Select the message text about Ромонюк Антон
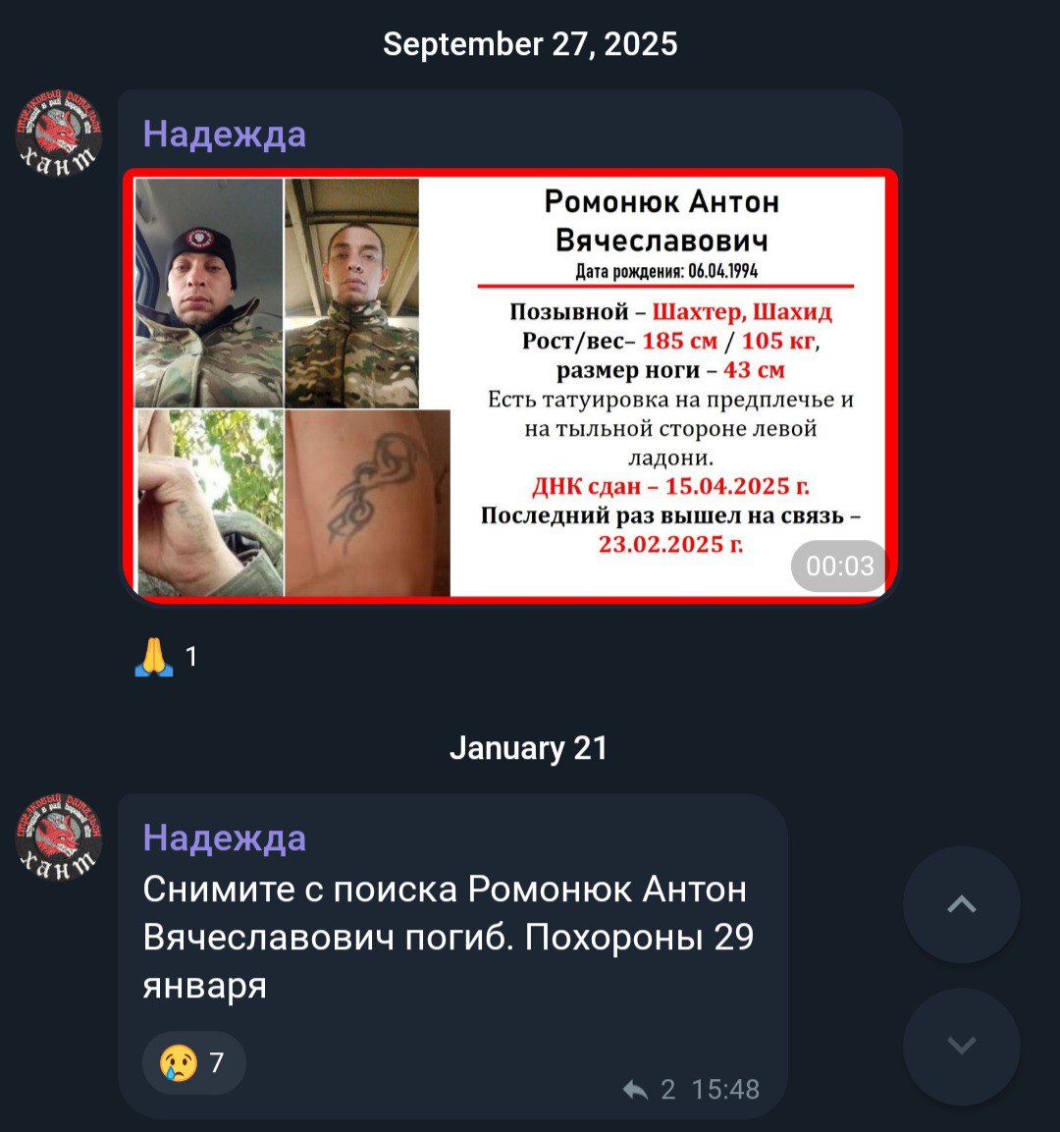 (449, 937)
